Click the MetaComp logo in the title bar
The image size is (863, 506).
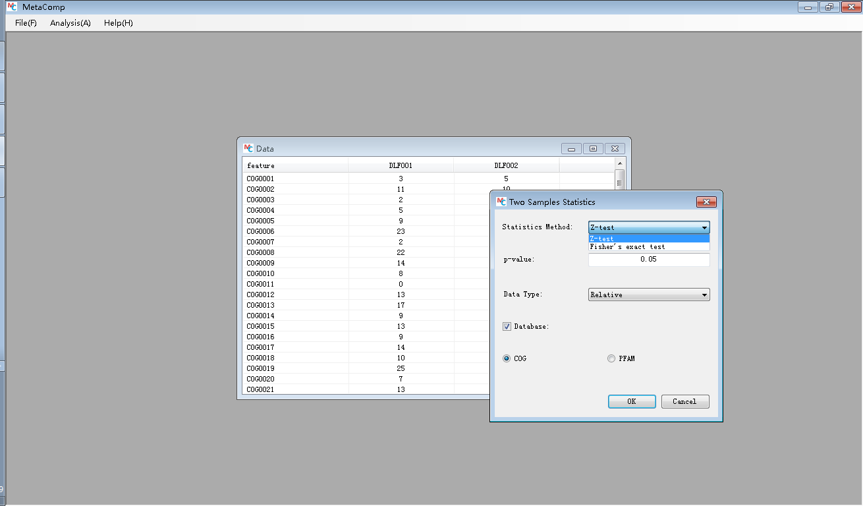tap(11, 7)
